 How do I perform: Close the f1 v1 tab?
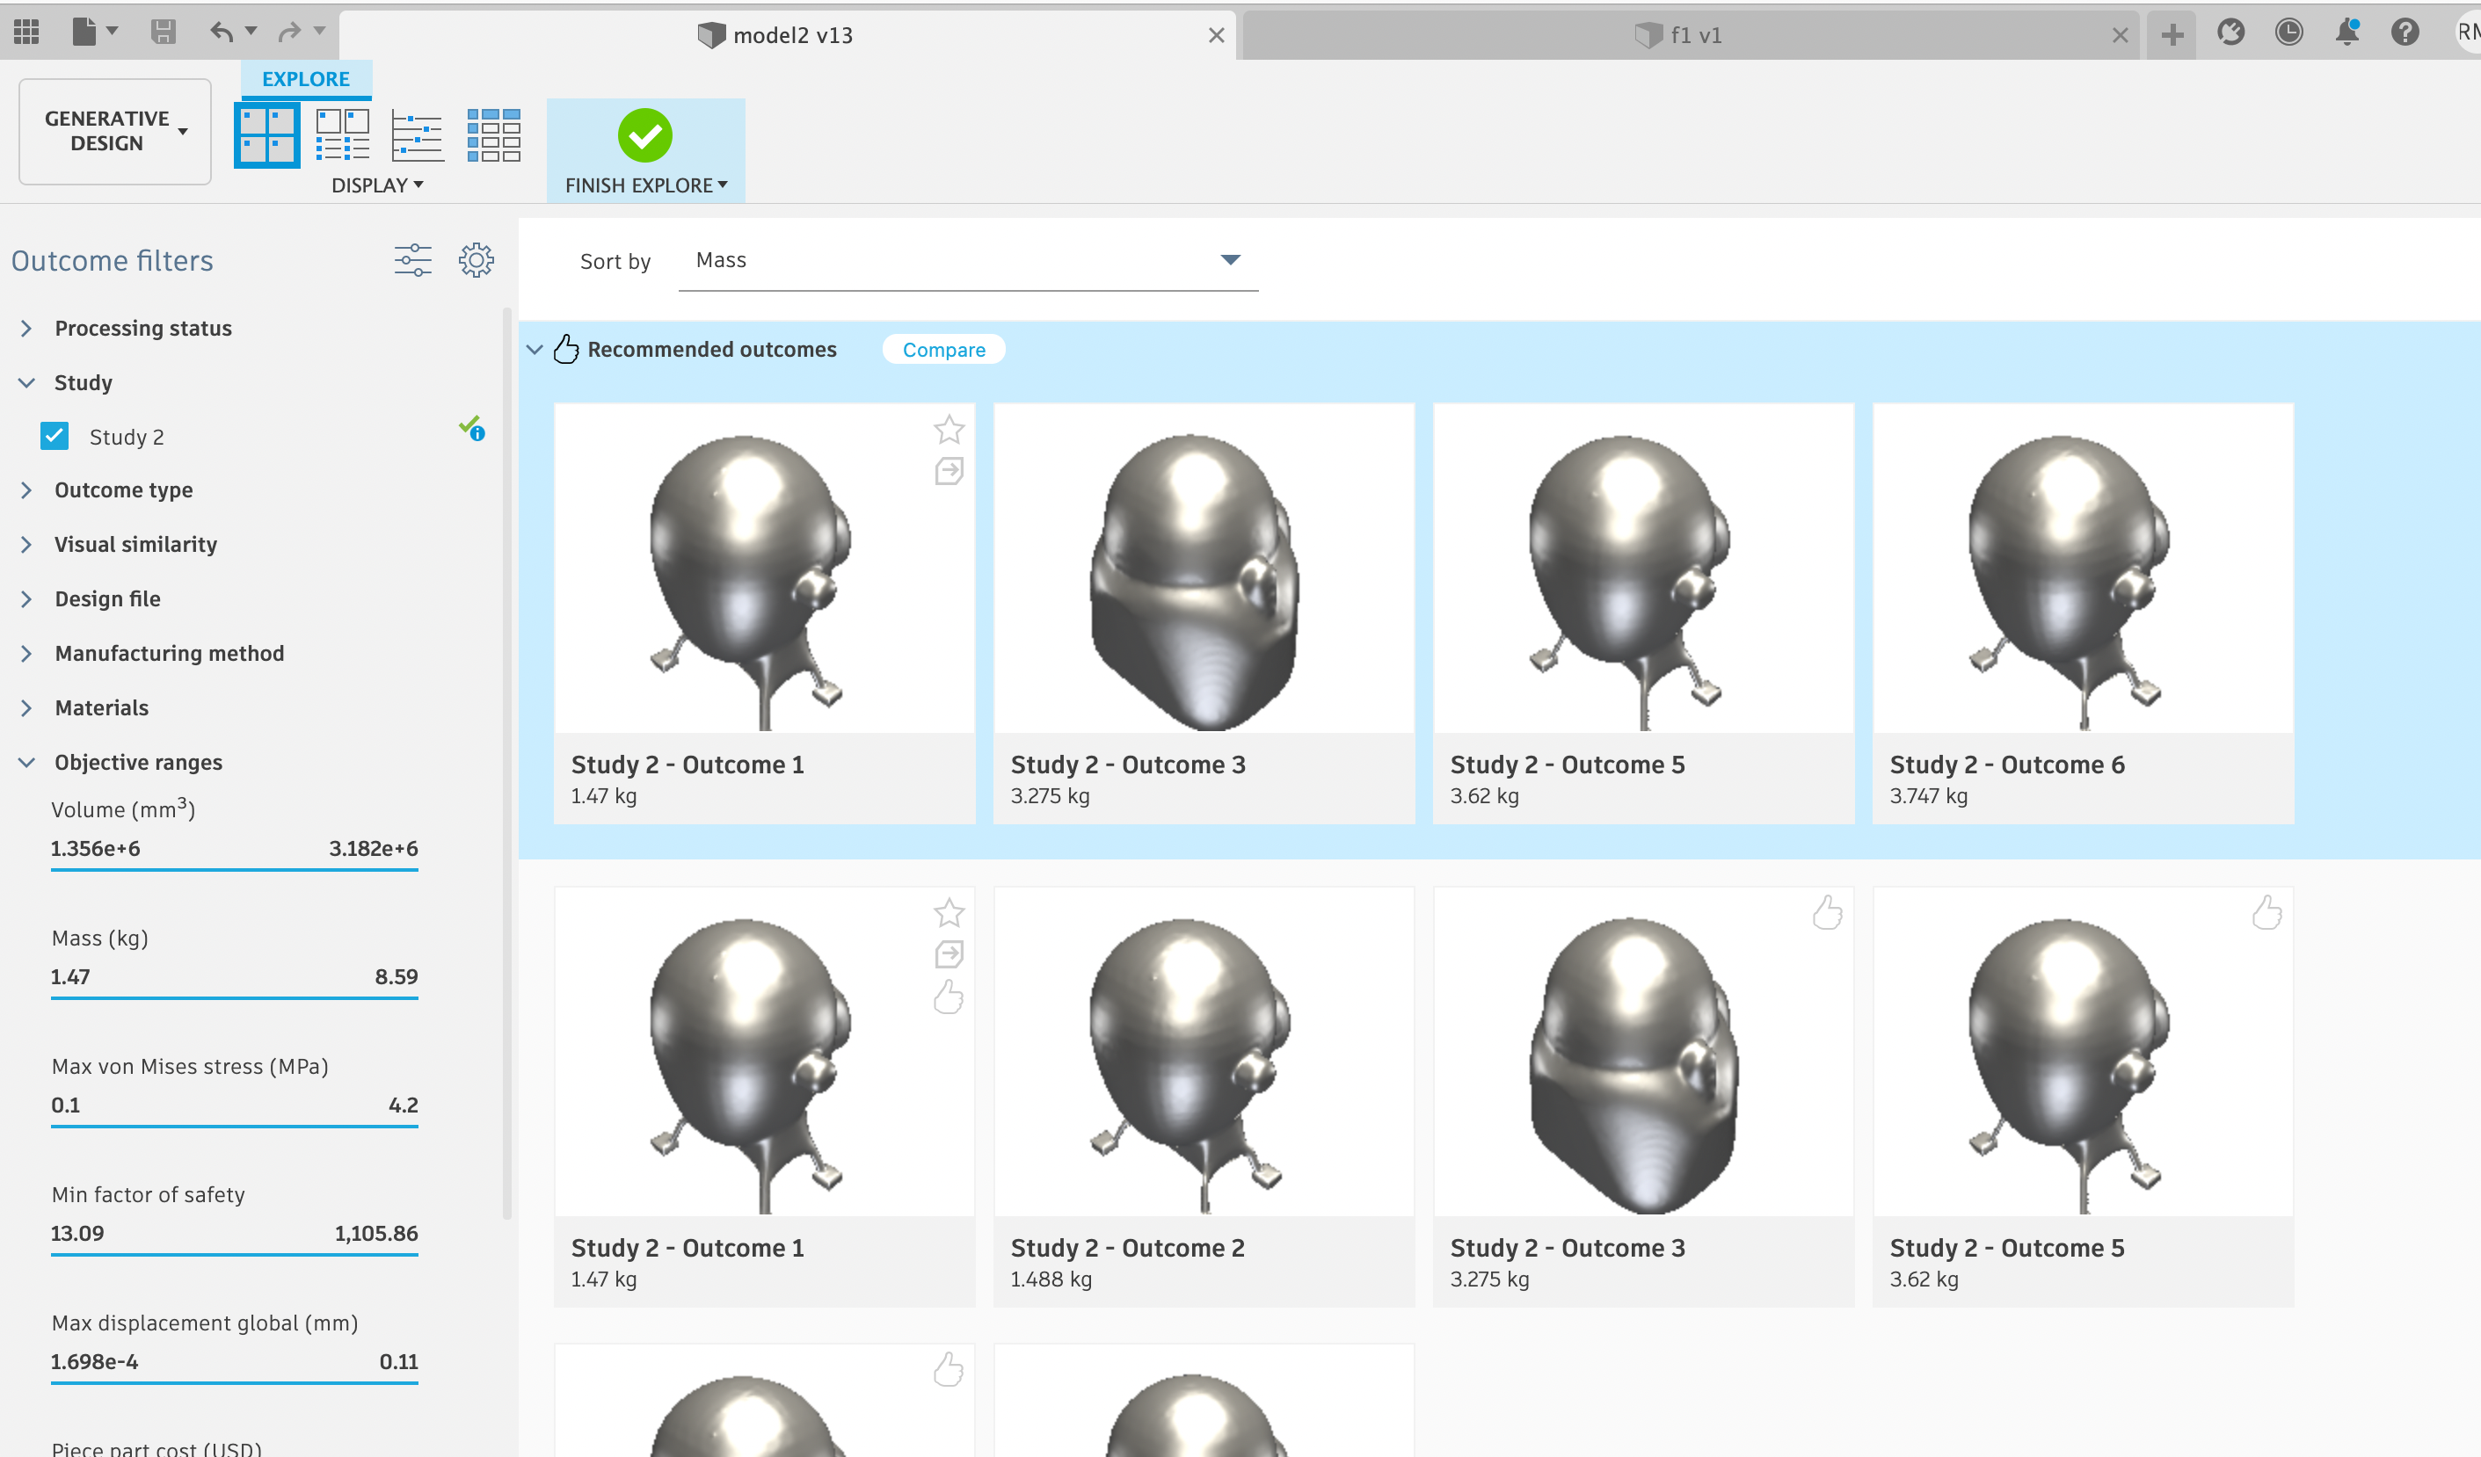pos(2120,35)
